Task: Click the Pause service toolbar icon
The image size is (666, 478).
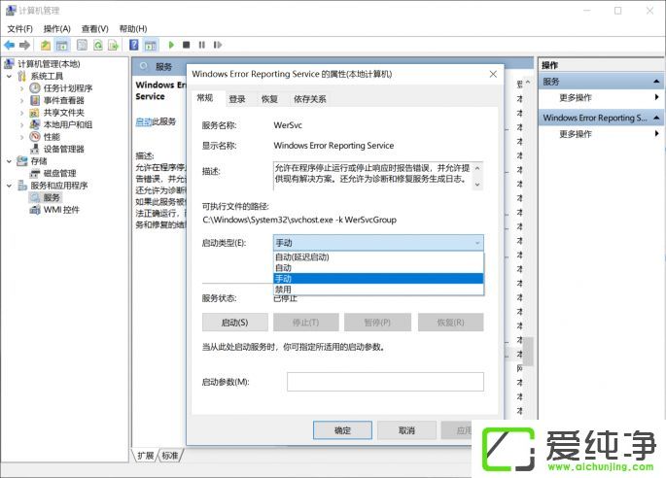Action: click(202, 45)
